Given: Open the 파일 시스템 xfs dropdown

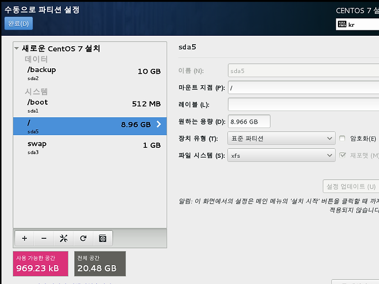Looking at the screenshot, I should click(281, 155).
